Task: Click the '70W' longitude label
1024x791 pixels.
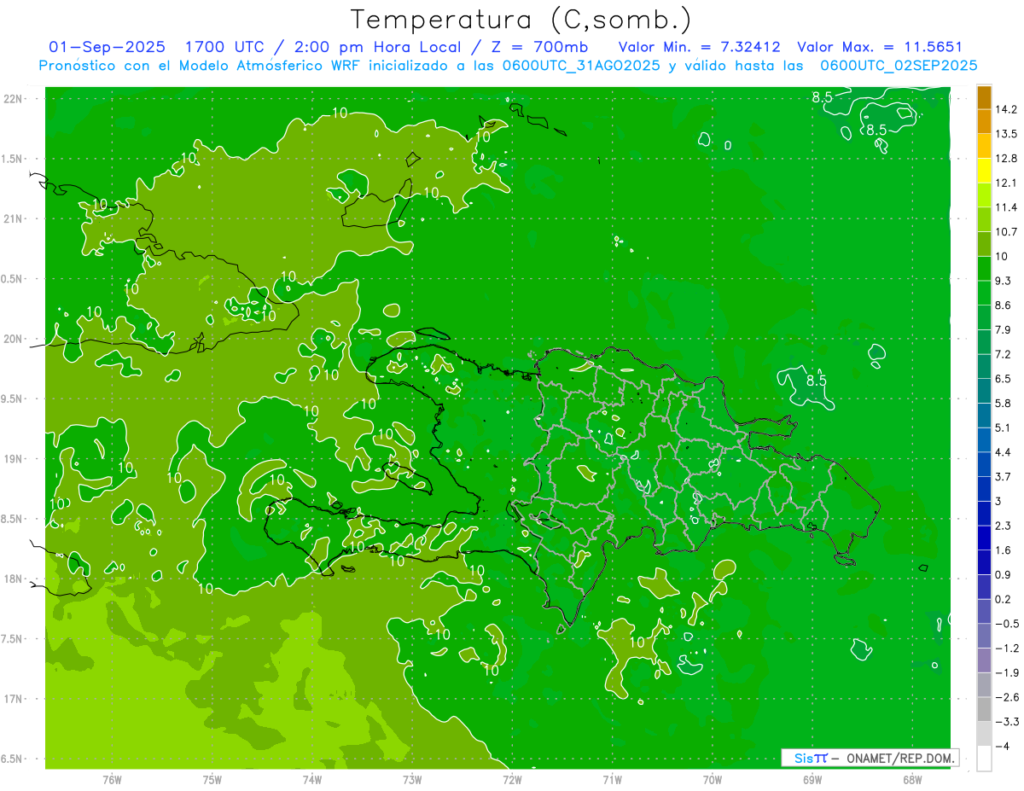Action: tap(713, 779)
